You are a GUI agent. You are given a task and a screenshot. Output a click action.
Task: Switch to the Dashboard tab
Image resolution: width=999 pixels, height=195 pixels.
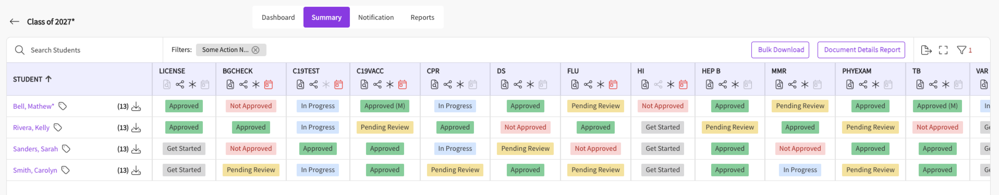(278, 17)
